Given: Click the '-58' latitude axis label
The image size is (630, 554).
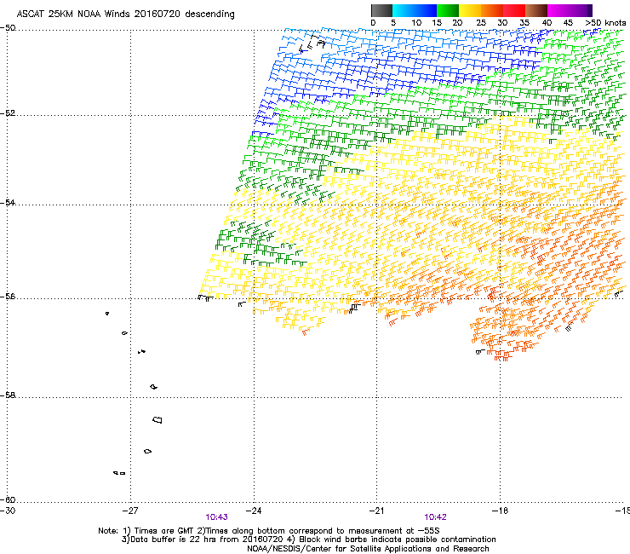Looking at the screenshot, I should [x=8, y=395].
